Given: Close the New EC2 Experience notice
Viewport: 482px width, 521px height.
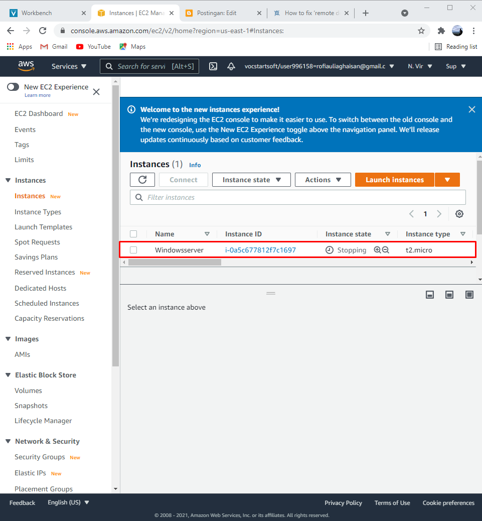Looking at the screenshot, I should point(96,92).
